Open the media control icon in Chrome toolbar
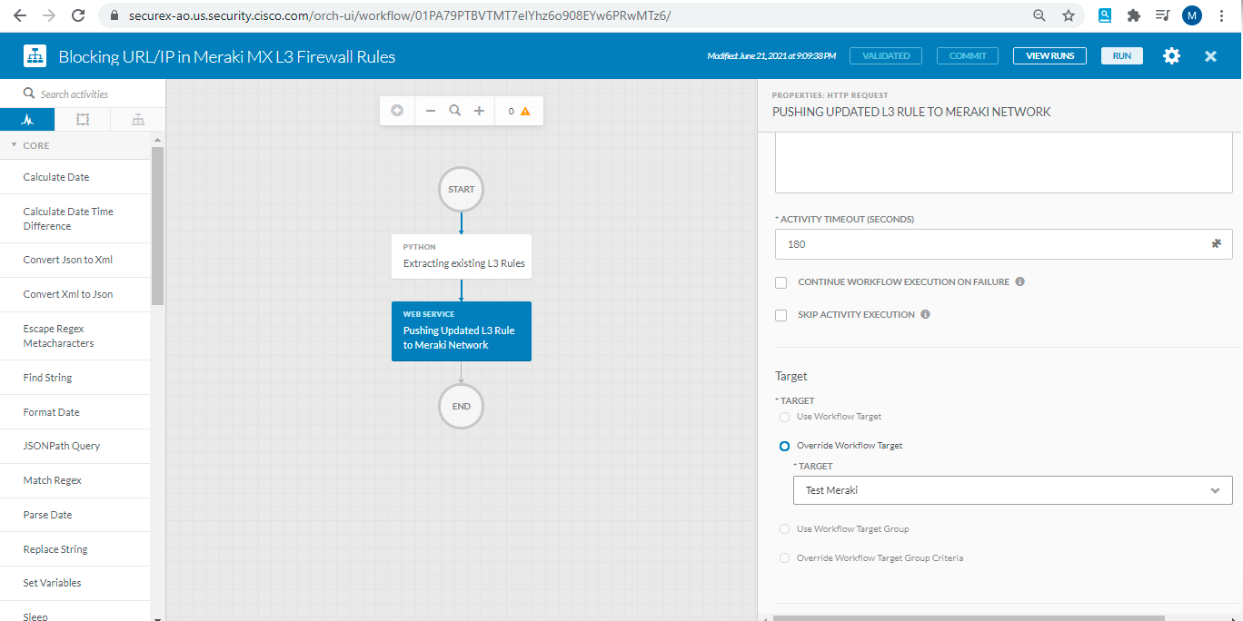The height and width of the screenshot is (621, 1243). (1161, 15)
